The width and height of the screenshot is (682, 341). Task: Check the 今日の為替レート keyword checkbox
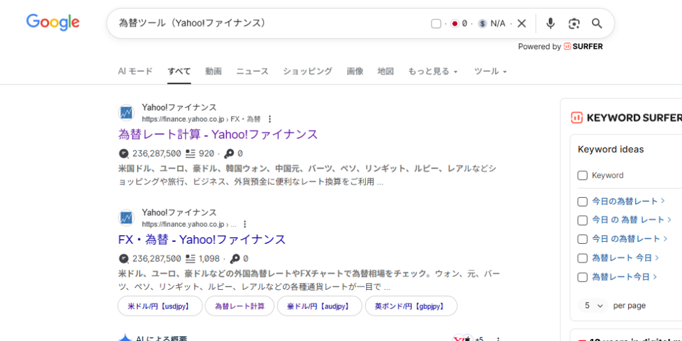coord(582,201)
